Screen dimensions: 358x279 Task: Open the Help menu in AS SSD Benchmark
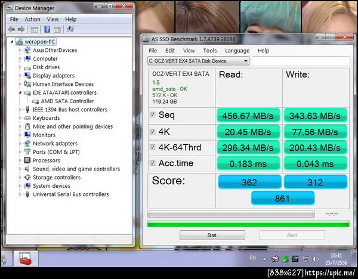coord(264,51)
